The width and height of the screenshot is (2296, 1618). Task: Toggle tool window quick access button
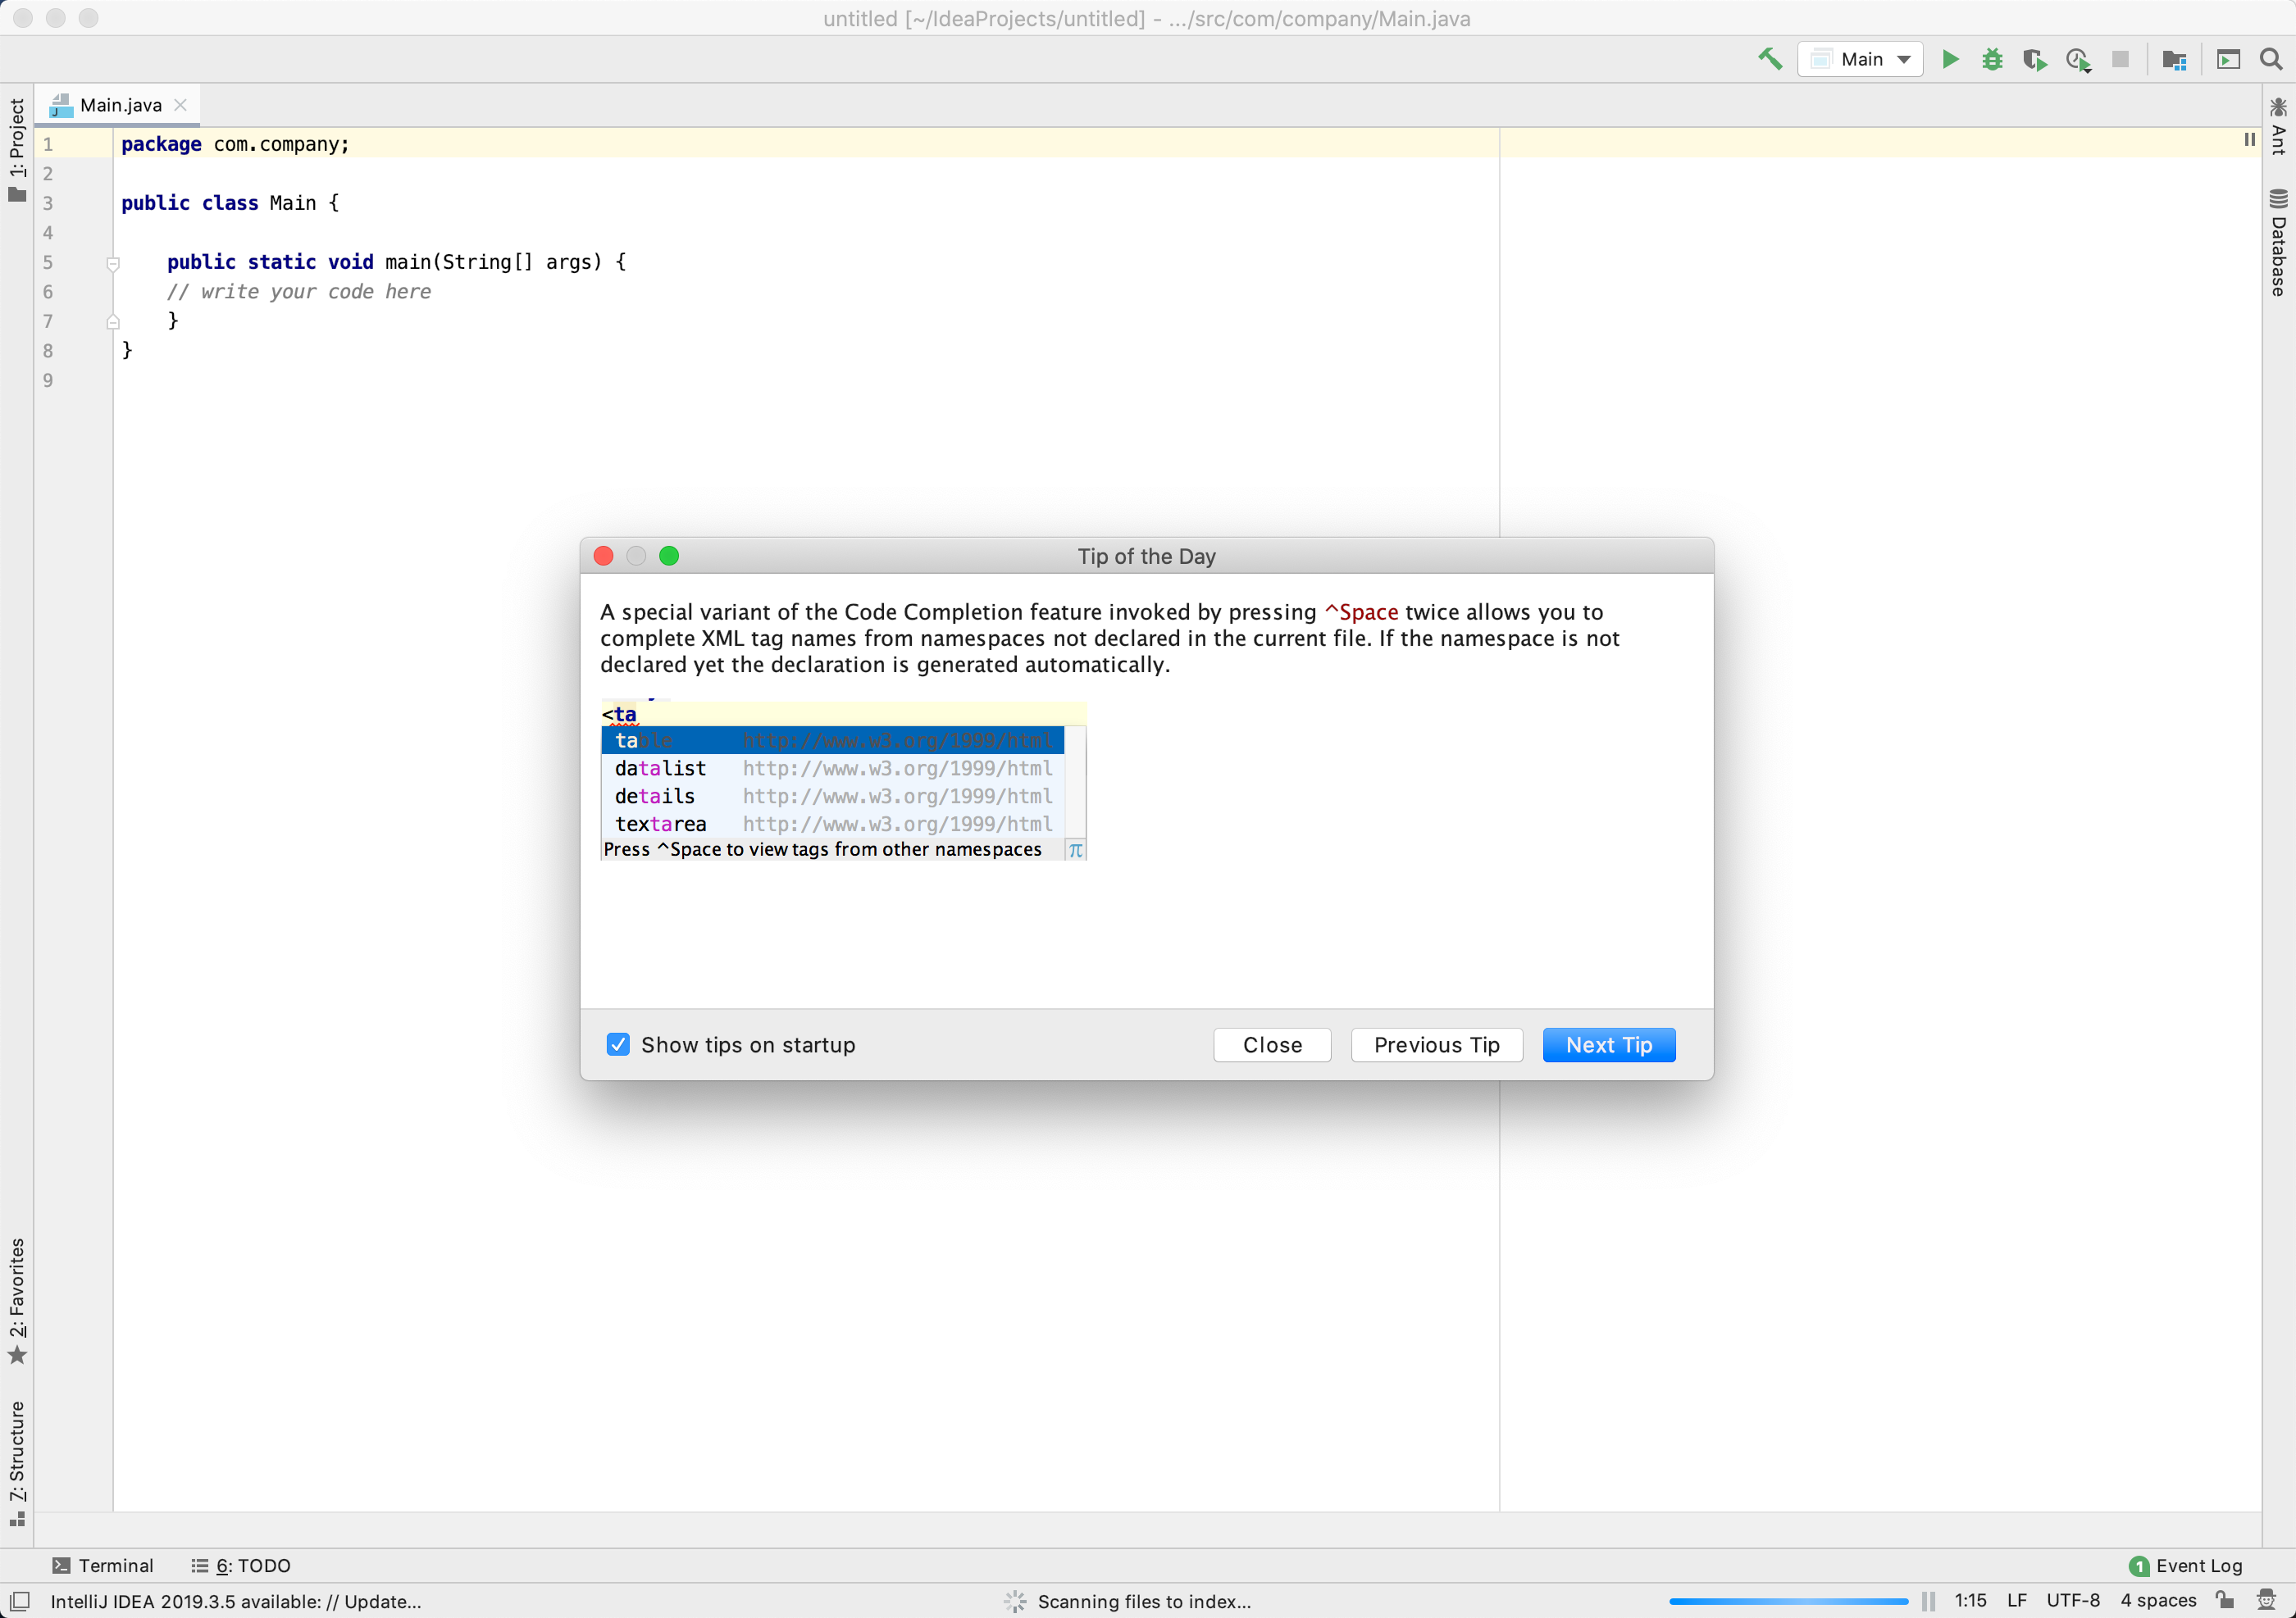(20, 1601)
